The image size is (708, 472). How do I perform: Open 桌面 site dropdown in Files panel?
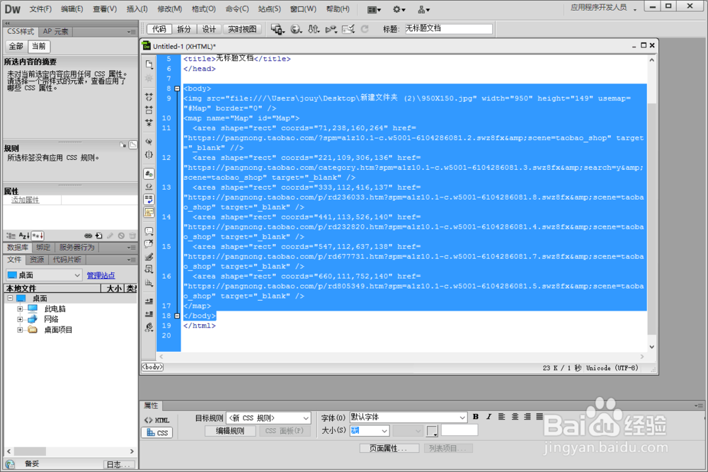point(44,275)
